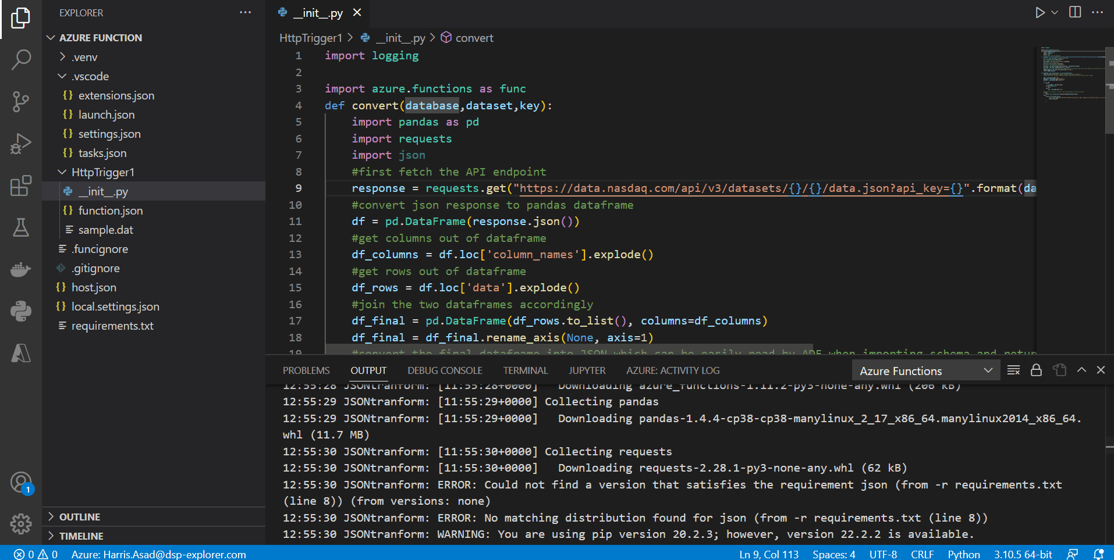Open requirements.txt in the explorer
The width and height of the screenshot is (1114, 560).
click(x=112, y=326)
